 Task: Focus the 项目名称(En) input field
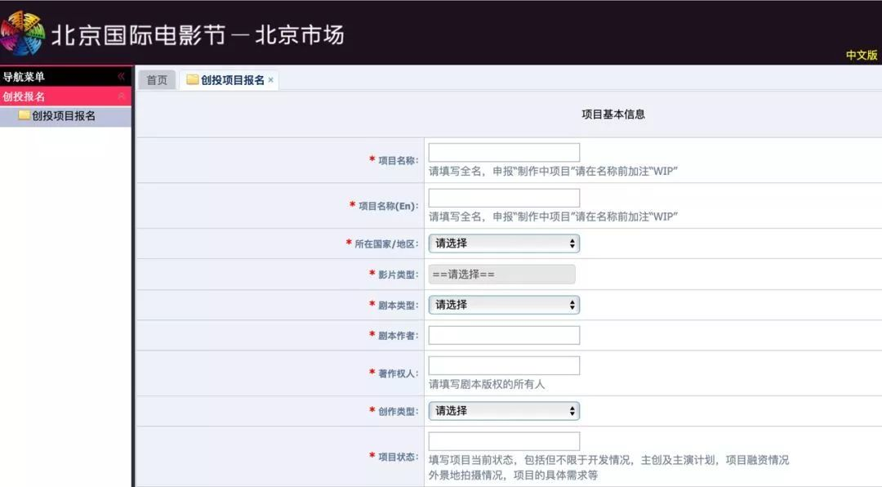[504, 199]
